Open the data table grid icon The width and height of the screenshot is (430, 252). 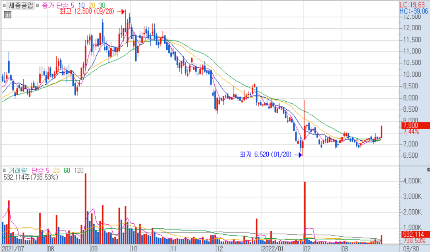(7, 15)
